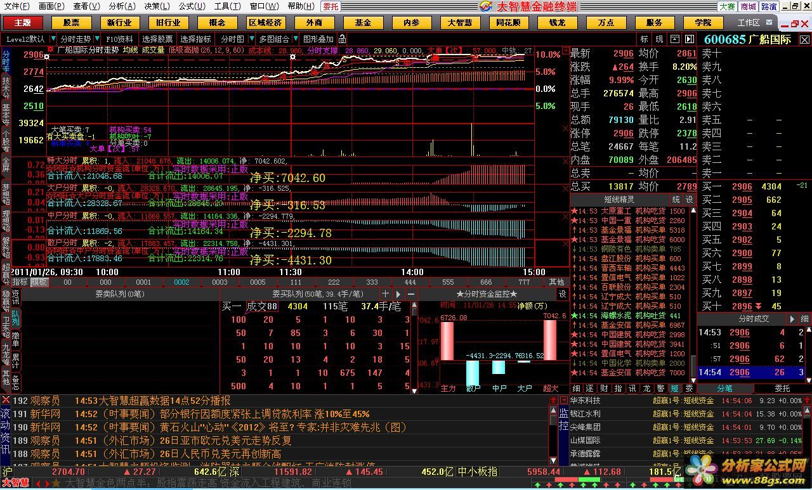
Task: Select the 龙 tab under 短线精灵 list
Action: point(646,388)
